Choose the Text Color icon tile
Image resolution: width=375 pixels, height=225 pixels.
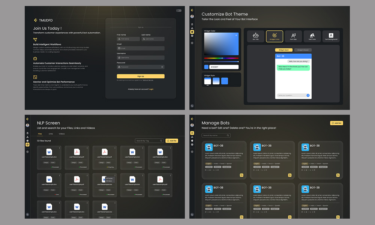[312, 36]
